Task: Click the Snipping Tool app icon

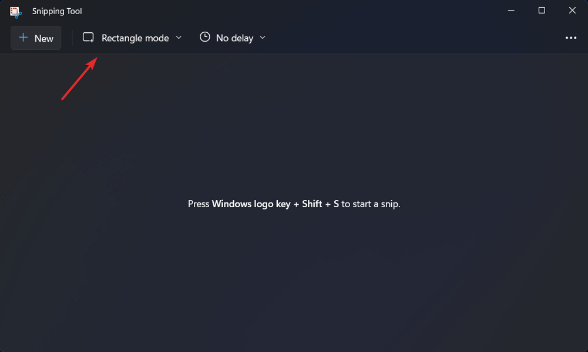Action: (16, 11)
